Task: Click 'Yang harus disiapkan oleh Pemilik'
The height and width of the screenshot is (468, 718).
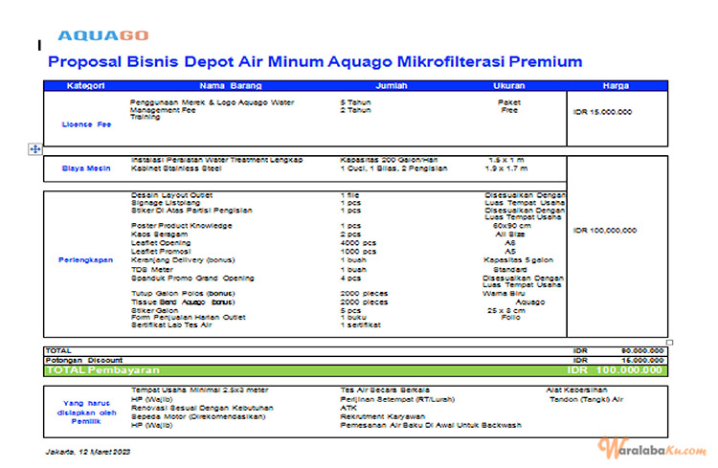Action: [86, 412]
